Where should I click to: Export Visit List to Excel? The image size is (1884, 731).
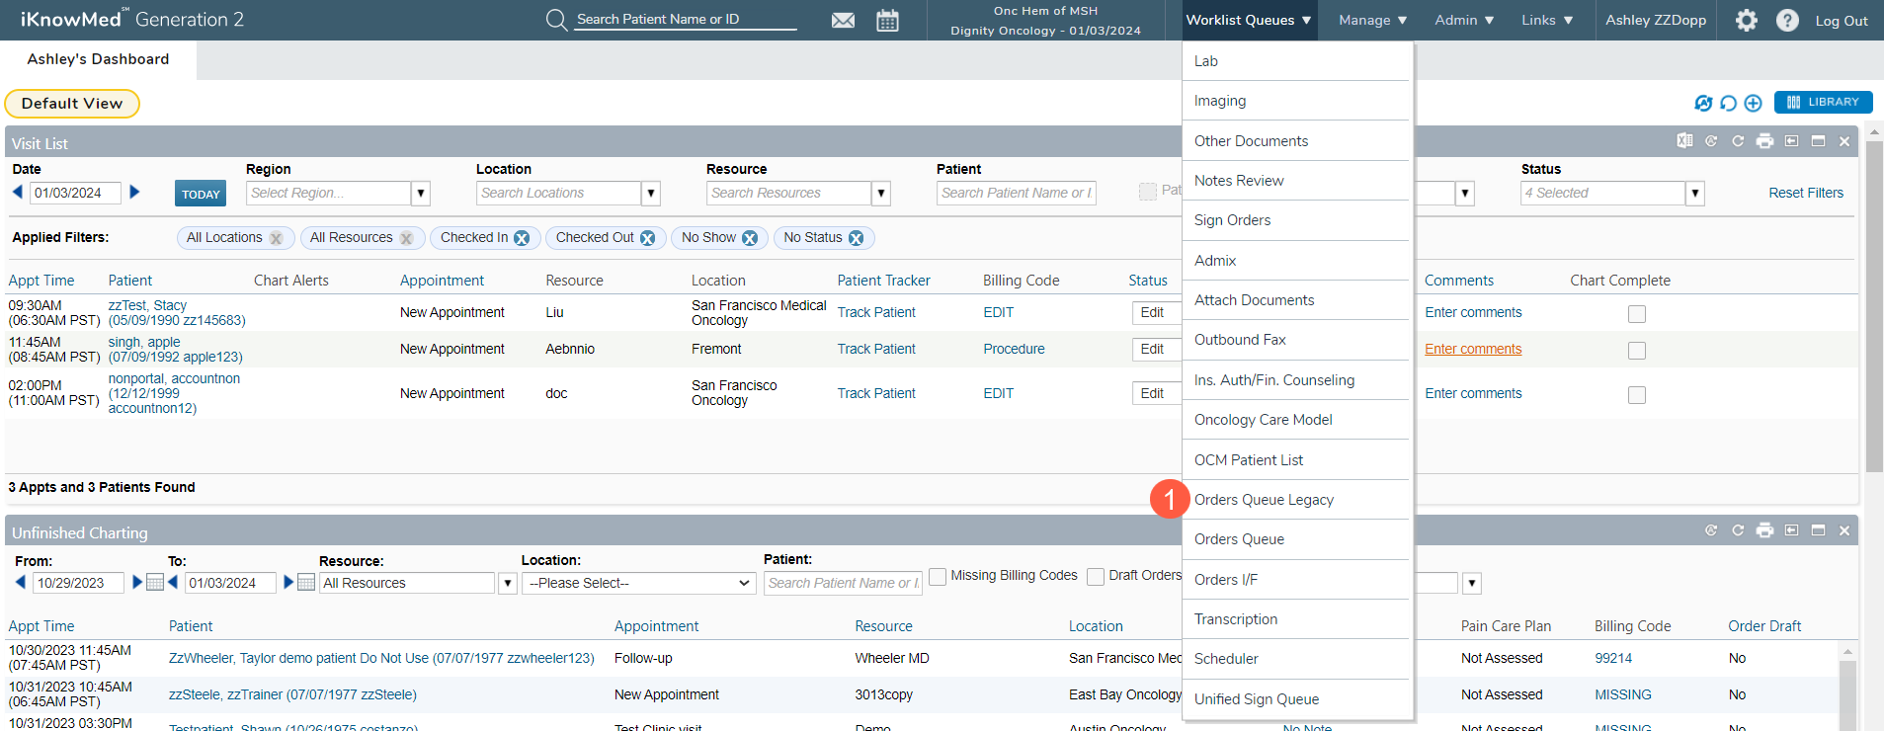(x=1684, y=141)
